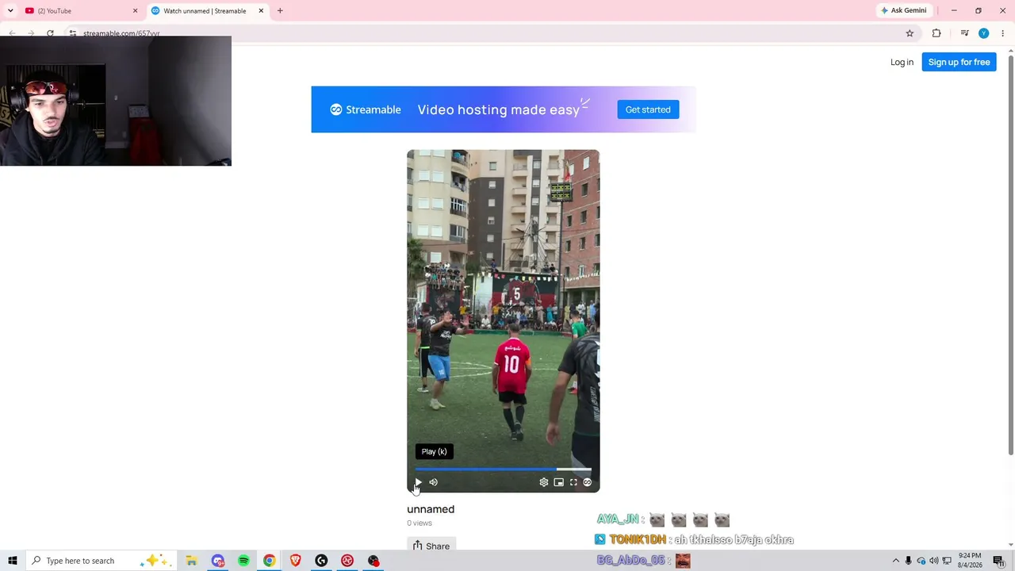The image size is (1015, 571).
Task: Open Logitech G HUB from the taskbar
Action: click(x=321, y=561)
